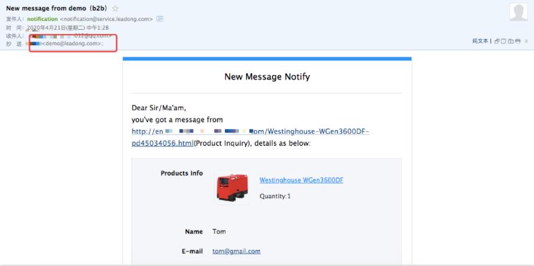Follow the pd45034056.html link line

(163, 143)
